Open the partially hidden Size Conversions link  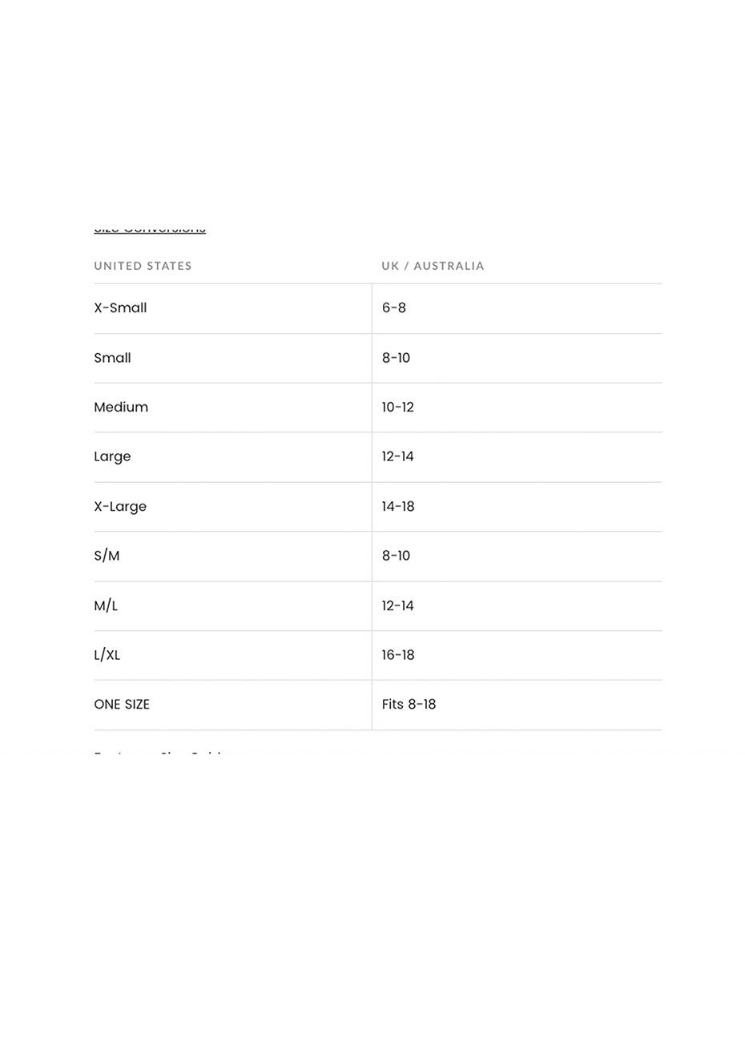point(150,230)
